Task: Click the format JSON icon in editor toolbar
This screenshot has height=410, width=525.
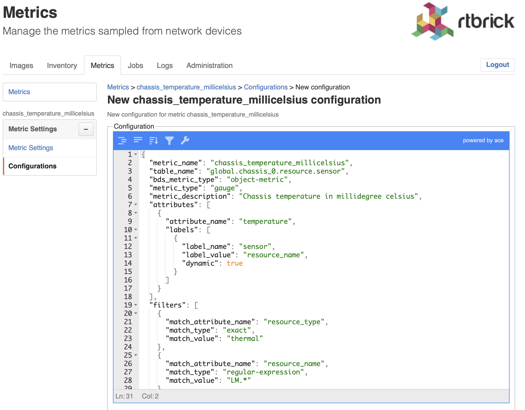Action: [122, 140]
